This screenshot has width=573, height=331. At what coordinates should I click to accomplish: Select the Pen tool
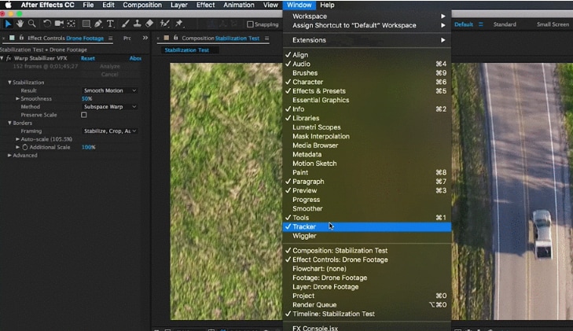[x=98, y=24]
